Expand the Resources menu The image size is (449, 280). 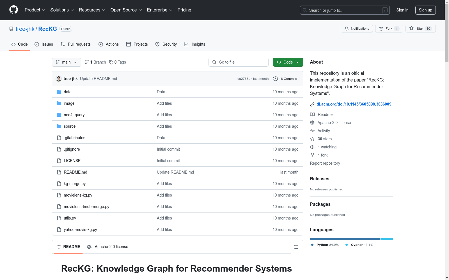[92, 10]
